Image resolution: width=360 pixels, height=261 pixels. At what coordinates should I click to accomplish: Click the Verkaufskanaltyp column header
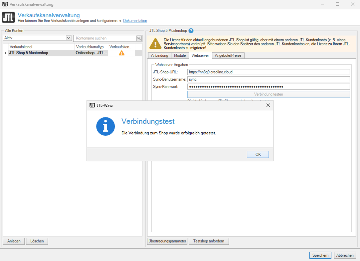point(91,47)
